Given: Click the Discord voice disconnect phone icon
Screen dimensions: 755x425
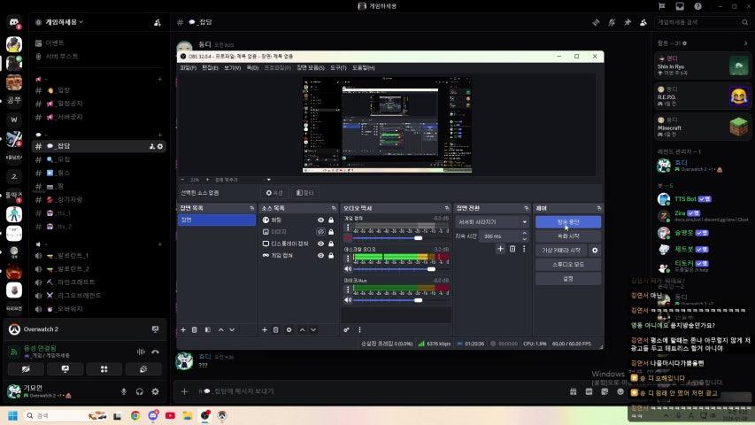Looking at the screenshot, I should [x=156, y=352].
